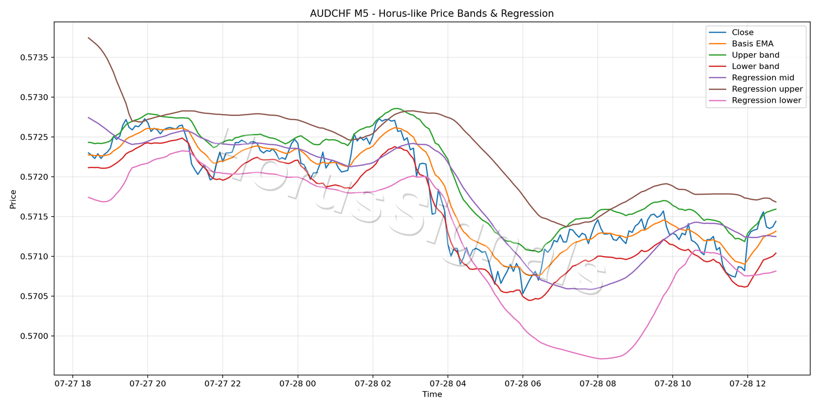Click the 'Time' x-axis label
819x409 pixels.
click(432, 394)
